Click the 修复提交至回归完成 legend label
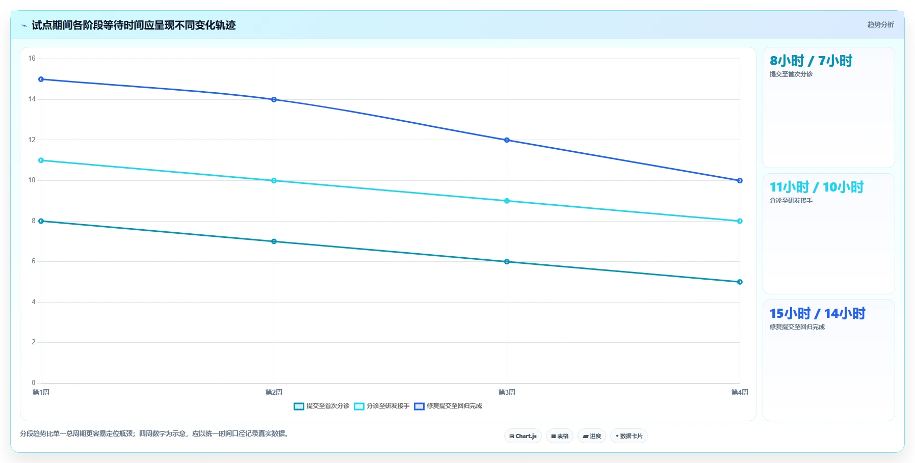The image size is (915, 463). tap(454, 406)
